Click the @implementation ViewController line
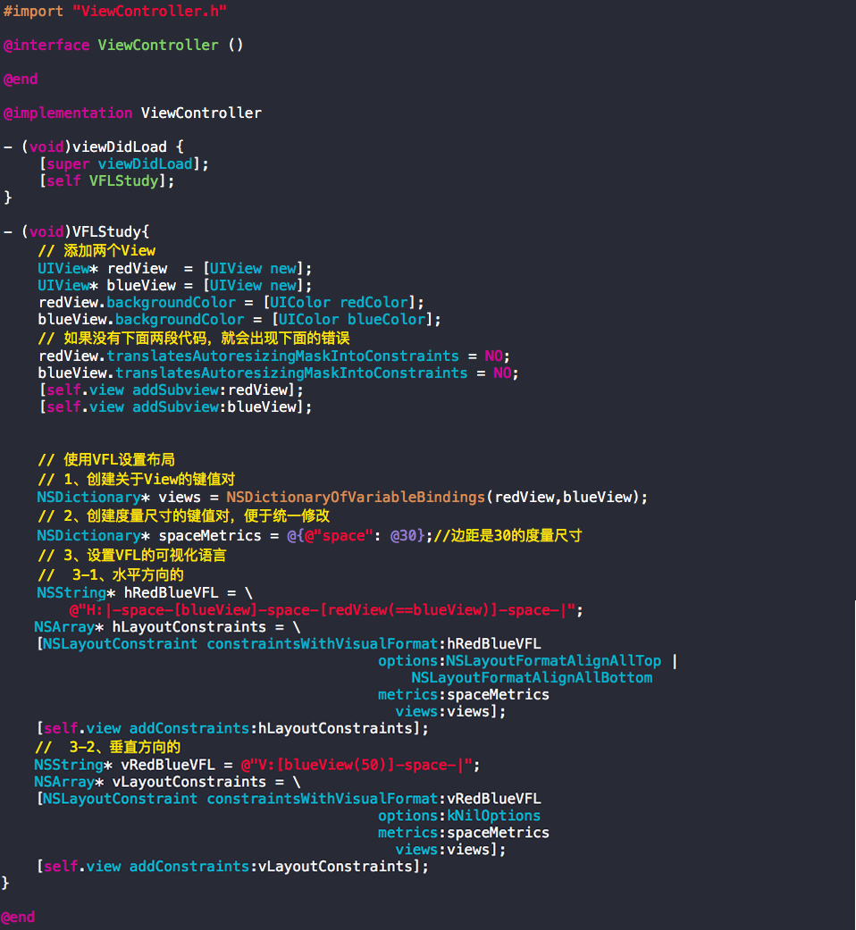Screen dimensions: 856x930 (132, 113)
